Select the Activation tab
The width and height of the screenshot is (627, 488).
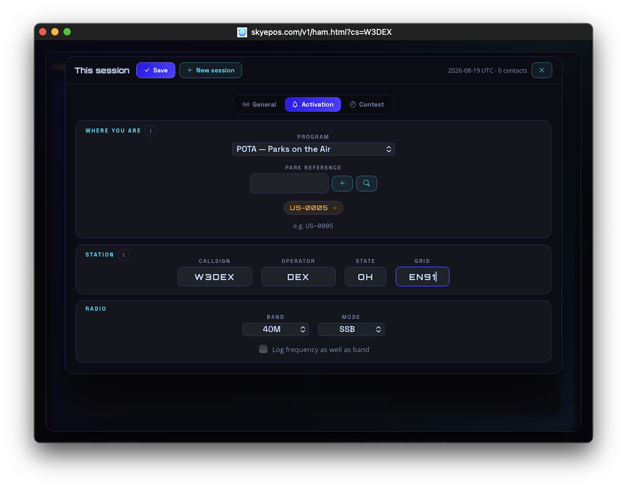pos(313,104)
